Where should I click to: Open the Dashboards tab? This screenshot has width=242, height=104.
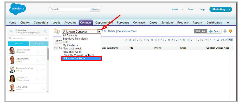click(214, 23)
